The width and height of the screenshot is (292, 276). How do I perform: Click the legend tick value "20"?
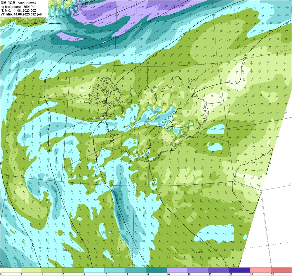coord(210,274)
